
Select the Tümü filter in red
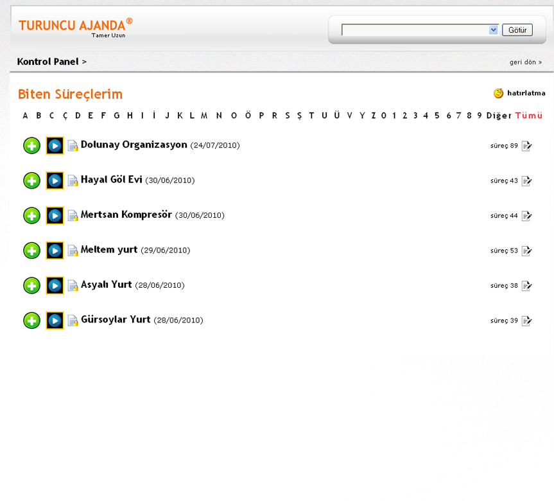(528, 116)
